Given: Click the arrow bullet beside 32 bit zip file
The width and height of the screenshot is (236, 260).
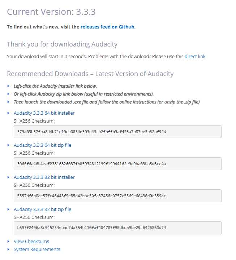Looking at the screenshot, I should pyautogui.click(x=9, y=210).
